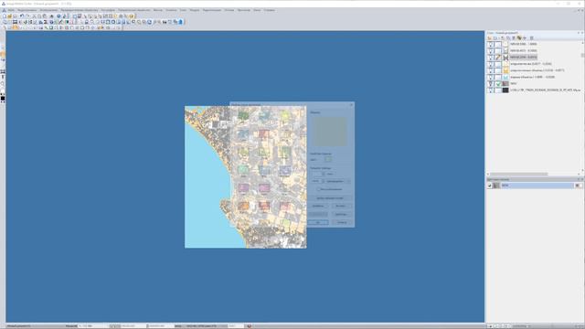585x329 pixels.
Task: Click the Cut scissors icon
Action: tap(35, 16)
